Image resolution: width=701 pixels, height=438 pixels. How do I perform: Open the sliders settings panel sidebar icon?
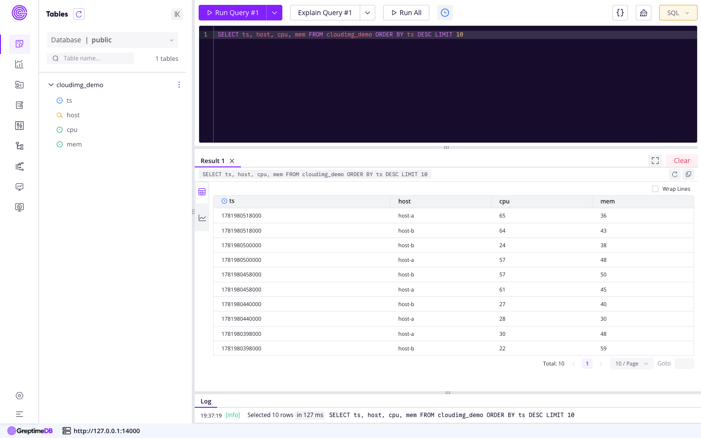(x=19, y=126)
